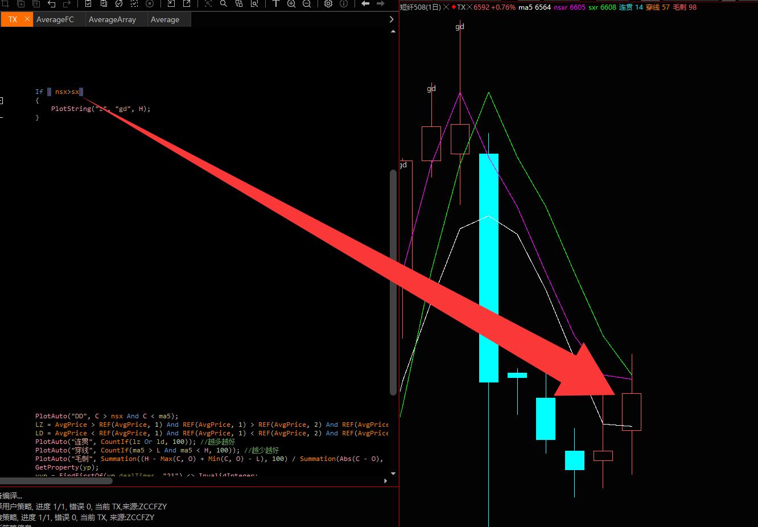Click the 短纤508(1日) chart title
The width and height of the screenshot is (758, 527).
click(421, 7)
